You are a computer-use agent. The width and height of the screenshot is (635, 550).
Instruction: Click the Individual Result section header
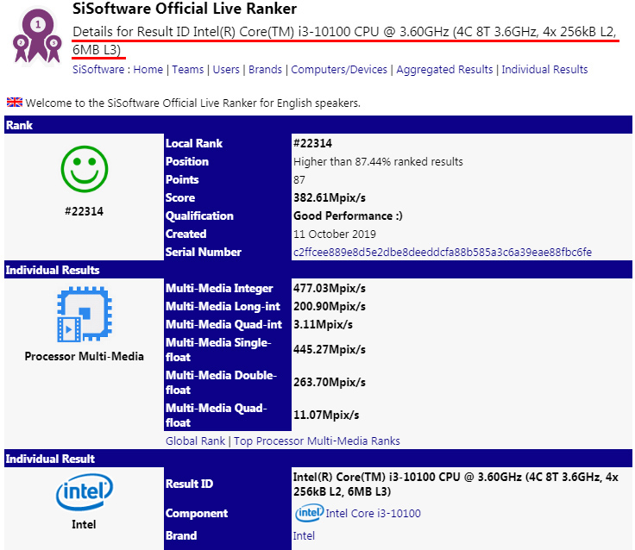point(318,459)
